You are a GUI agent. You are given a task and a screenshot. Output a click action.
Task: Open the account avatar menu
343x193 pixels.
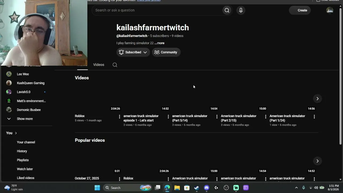point(330,10)
